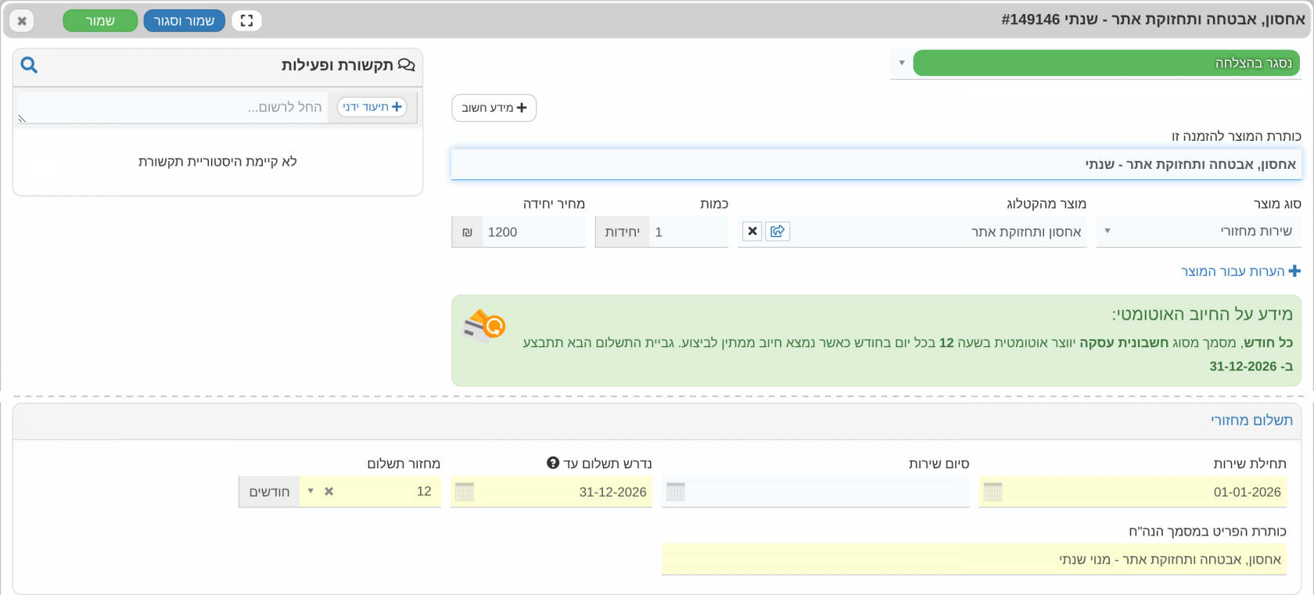Click the שמור button
This screenshot has width=1314, height=595.
tap(100, 20)
